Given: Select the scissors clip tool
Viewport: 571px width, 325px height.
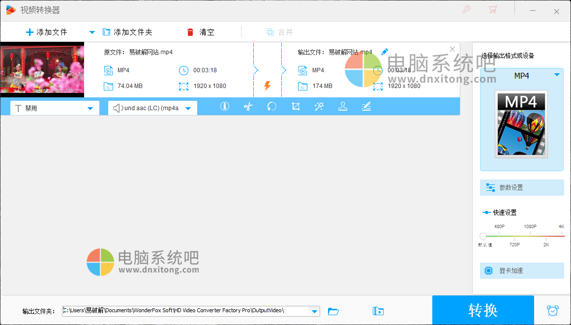Looking at the screenshot, I should (248, 106).
